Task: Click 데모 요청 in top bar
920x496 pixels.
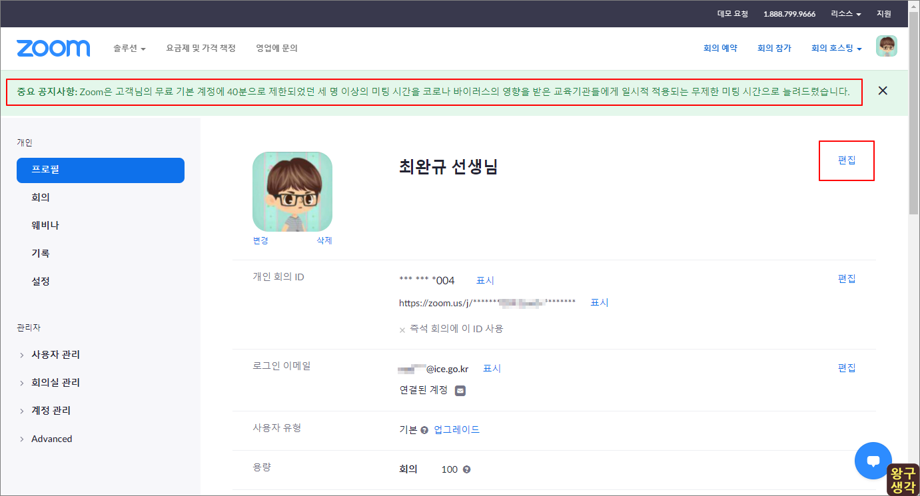Action: pos(733,14)
